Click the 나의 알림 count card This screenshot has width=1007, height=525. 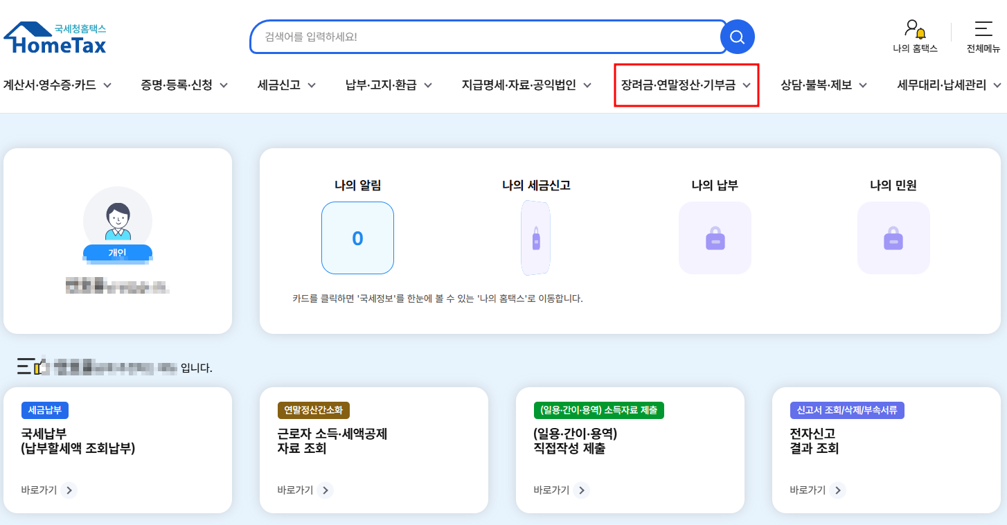357,238
